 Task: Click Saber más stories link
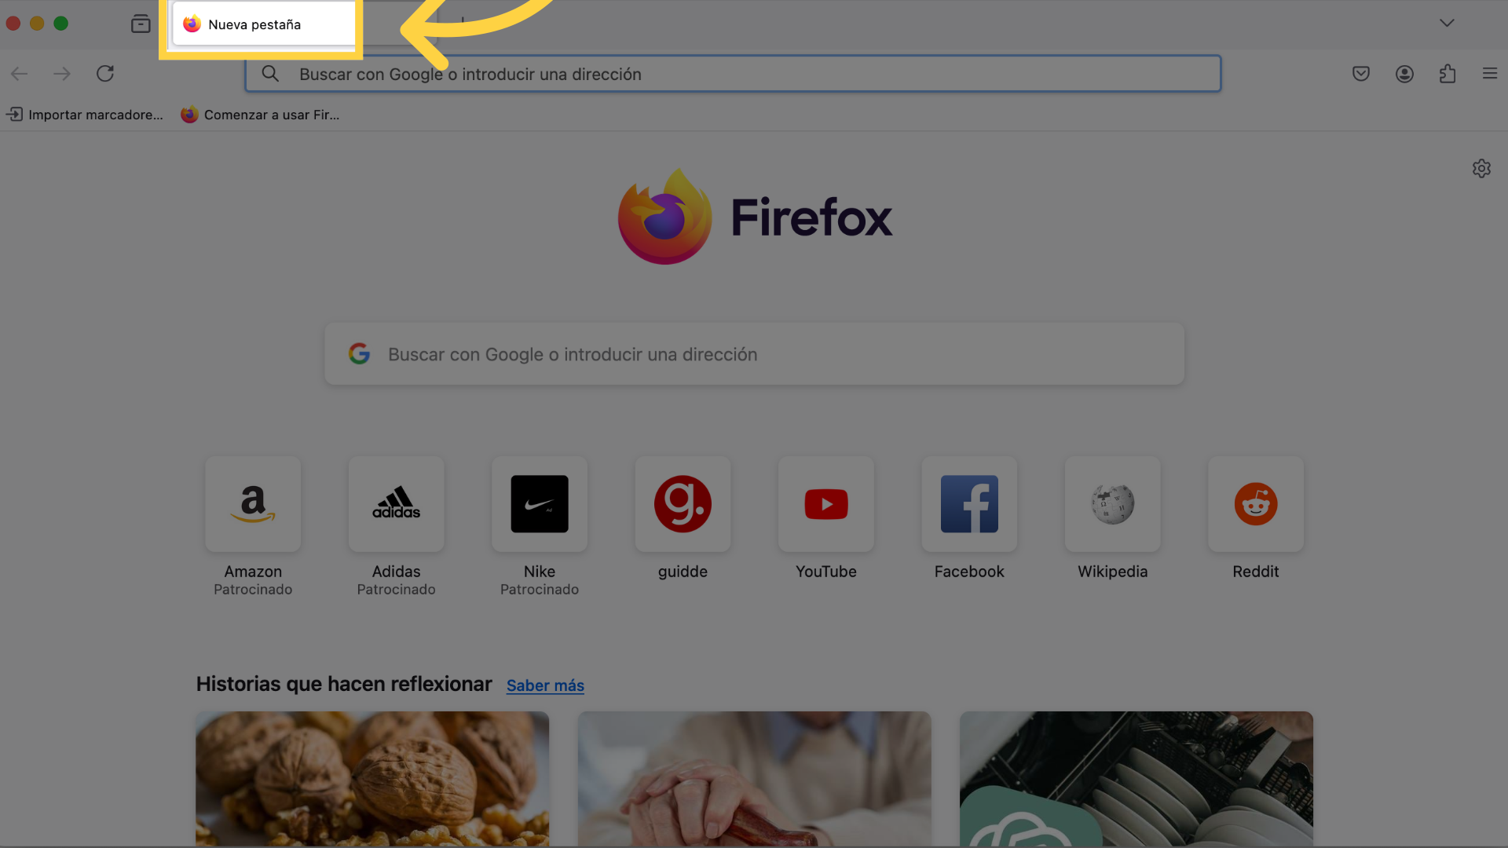545,685
